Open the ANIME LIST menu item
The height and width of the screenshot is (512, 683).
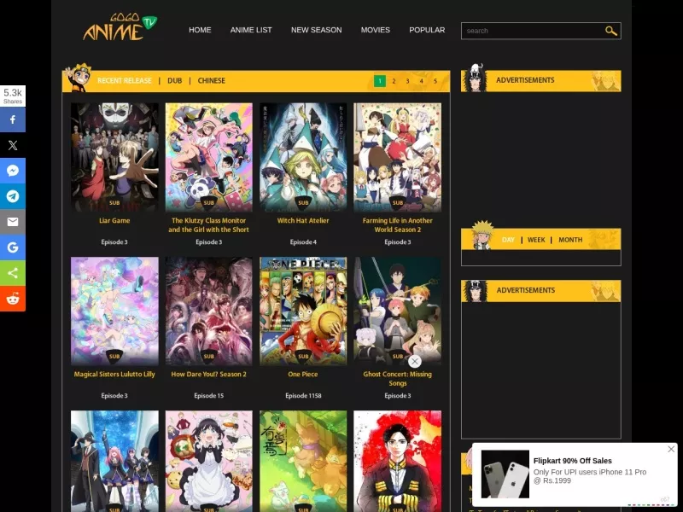[251, 30]
